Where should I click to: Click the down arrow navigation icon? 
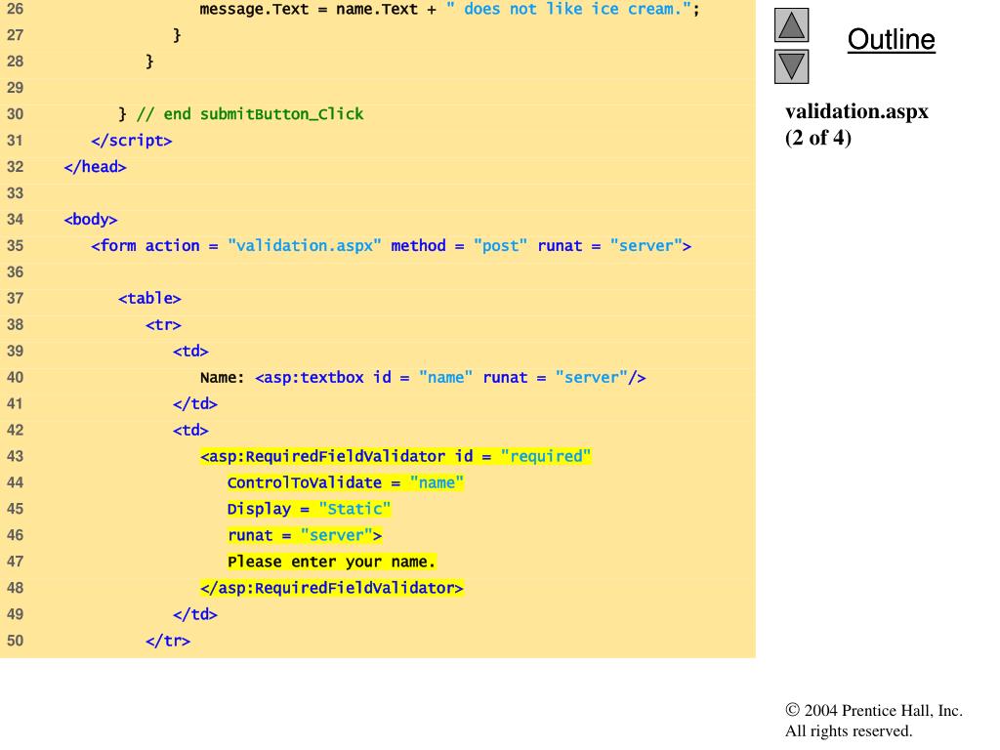791,67
